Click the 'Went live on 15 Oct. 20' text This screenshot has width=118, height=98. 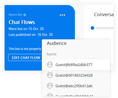26,29
